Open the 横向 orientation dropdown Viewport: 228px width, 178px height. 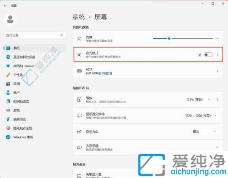204,132
